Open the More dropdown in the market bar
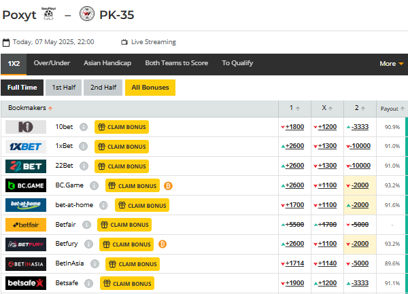This screenshot has height=294, width=408. (x=392, y=64)
